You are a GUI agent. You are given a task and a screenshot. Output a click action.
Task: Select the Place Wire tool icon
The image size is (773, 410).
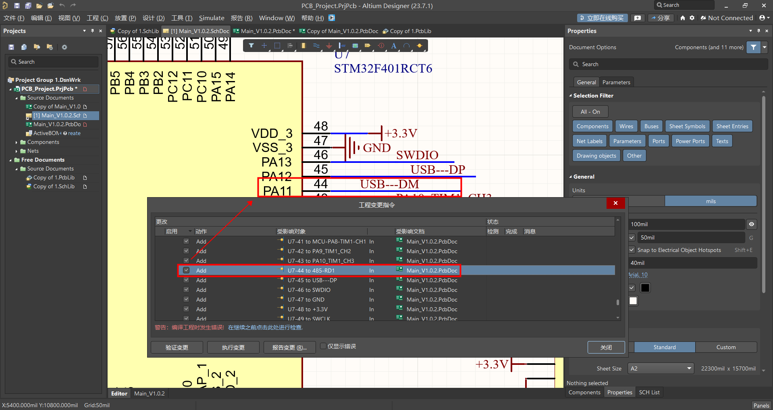[316, 46]
